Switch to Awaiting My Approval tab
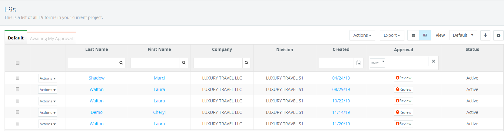 tap(51, 39)
